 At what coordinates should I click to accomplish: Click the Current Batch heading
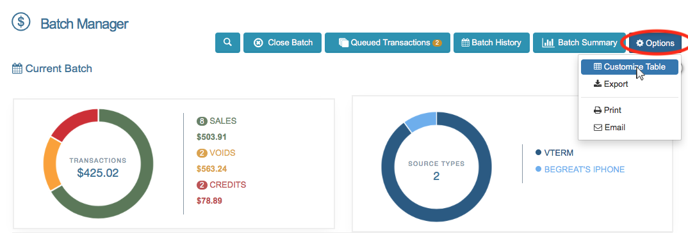click(59, 69)
